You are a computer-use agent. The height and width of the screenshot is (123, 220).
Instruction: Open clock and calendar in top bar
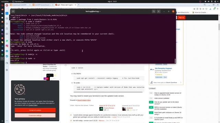tap(112, 1)
